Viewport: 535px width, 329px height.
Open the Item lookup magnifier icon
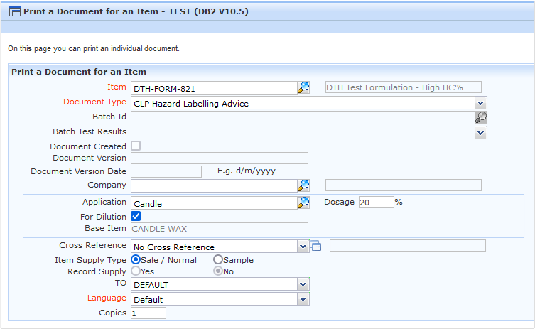coord(303,87)
